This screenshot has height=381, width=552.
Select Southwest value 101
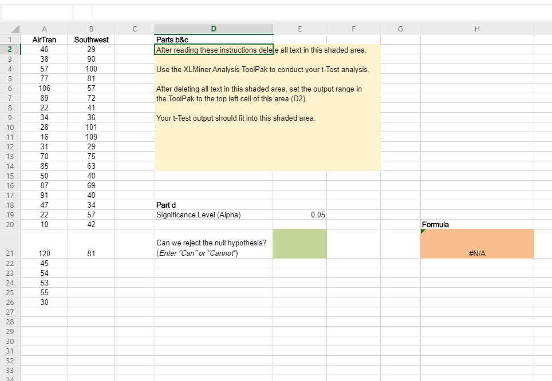[91, 127]
